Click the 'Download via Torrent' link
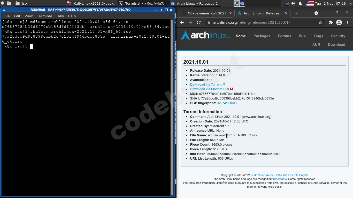 point(206,85)
